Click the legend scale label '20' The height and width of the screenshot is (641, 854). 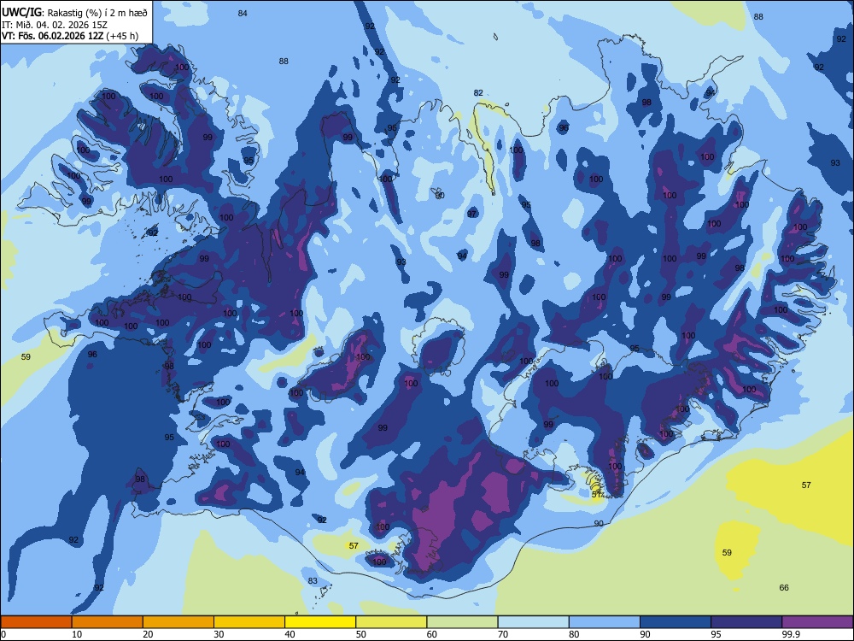coord(148,634)
